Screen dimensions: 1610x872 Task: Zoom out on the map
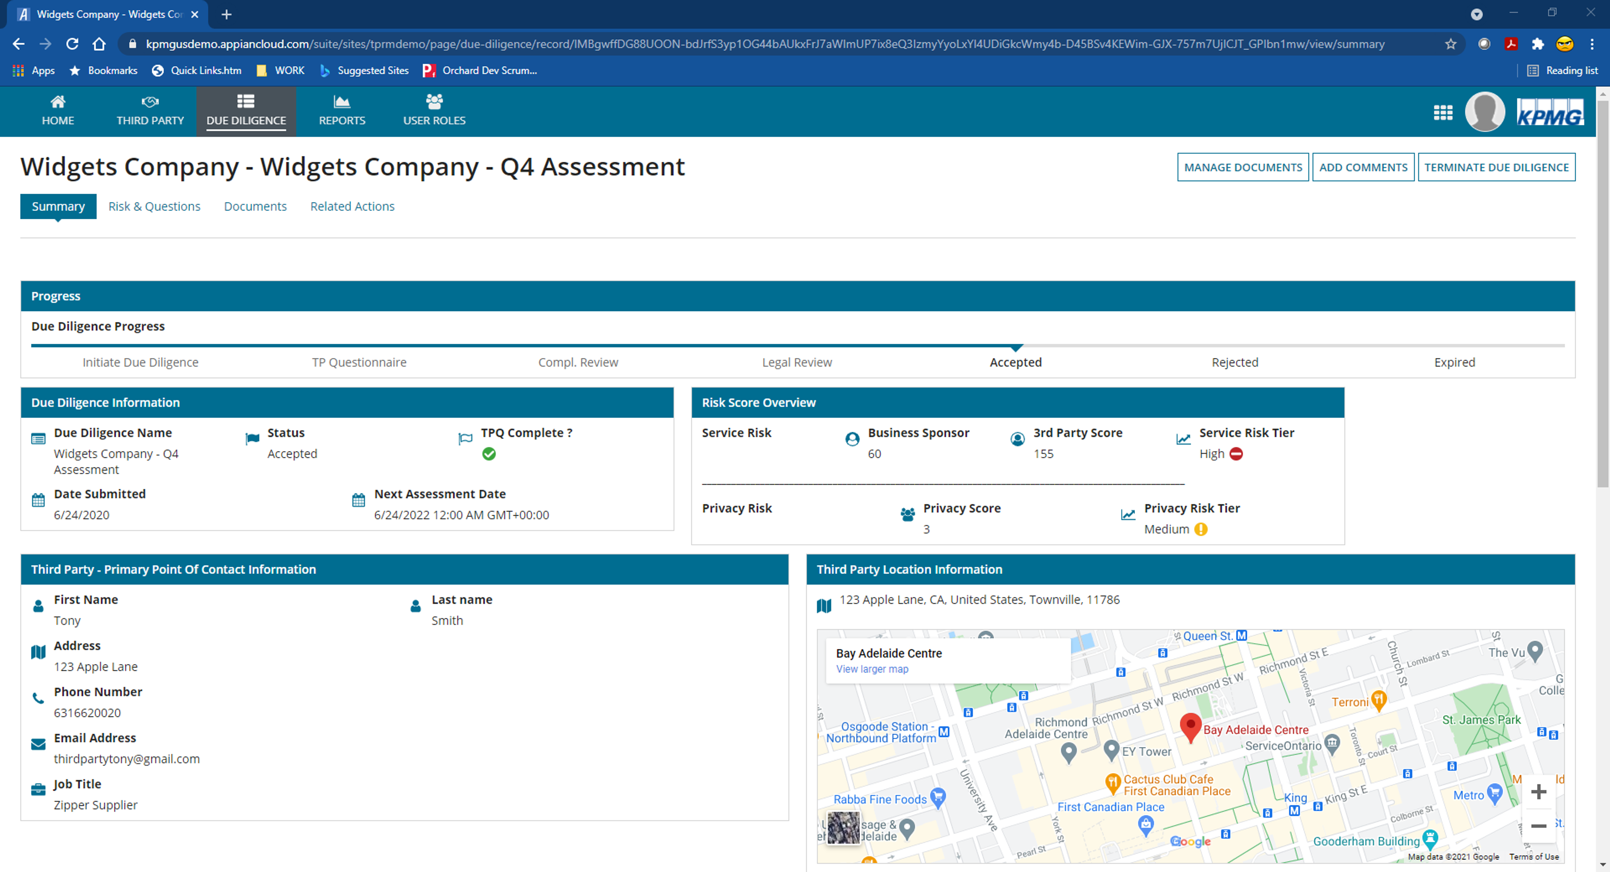1538,826
